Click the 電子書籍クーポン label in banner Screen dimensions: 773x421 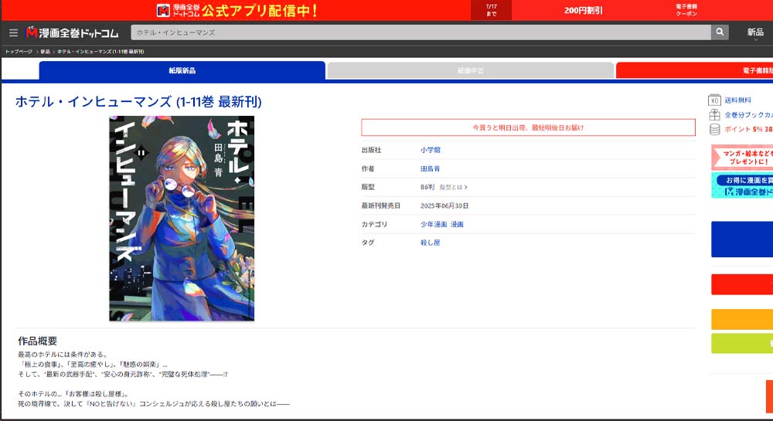(x=686, y=10)
